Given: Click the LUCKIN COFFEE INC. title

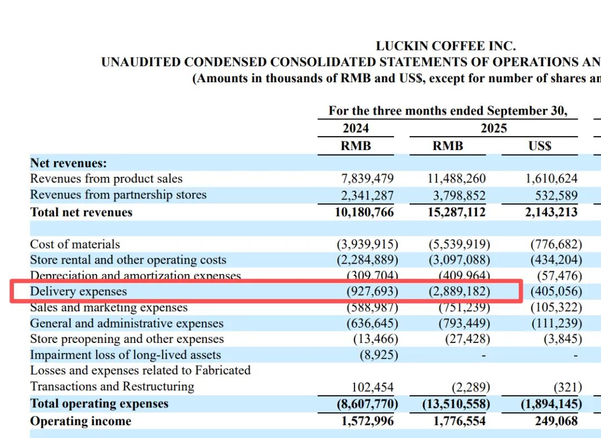Looking at the screenshot, I should click(445, 46).
